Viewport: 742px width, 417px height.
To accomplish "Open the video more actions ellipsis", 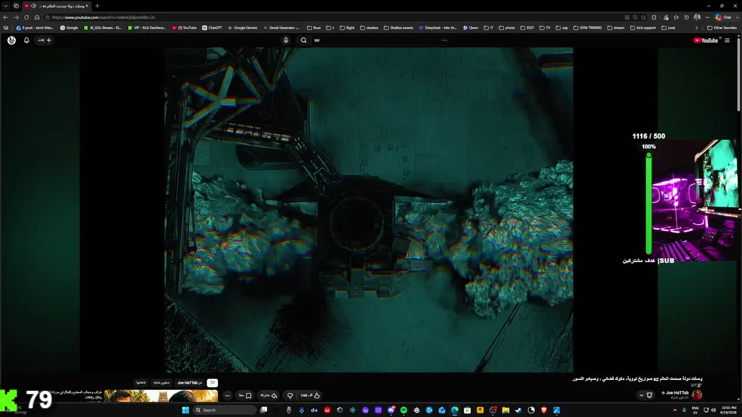I will (x=227, y=396).
